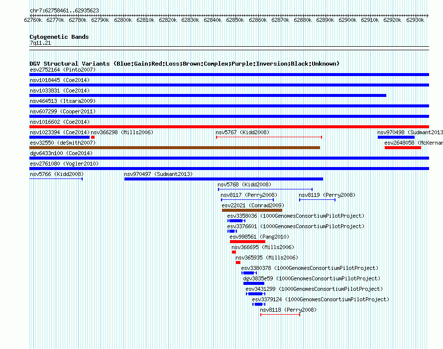Click the blue nsv1023394 gain bar
The image size is (443, 349).
pyautogui.click(x=59, y=137)
